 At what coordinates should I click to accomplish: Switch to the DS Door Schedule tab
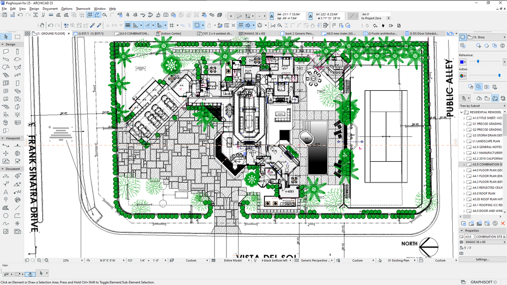coord(424,33)
